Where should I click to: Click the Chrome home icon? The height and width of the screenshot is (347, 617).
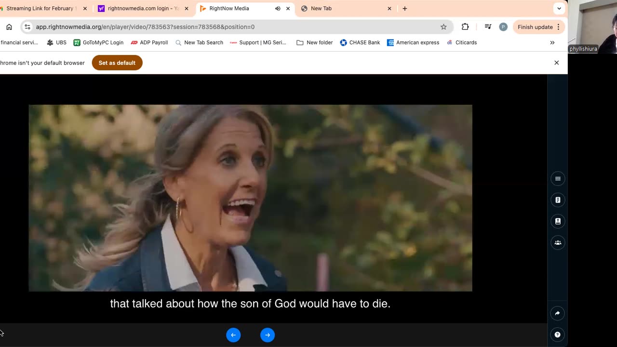9,27
